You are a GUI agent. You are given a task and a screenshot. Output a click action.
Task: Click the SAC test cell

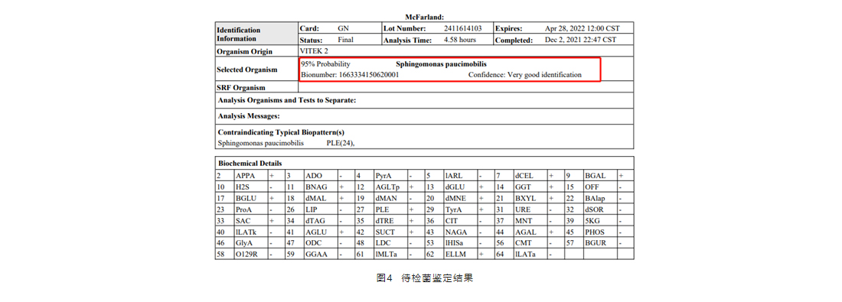tap(251, 220)
